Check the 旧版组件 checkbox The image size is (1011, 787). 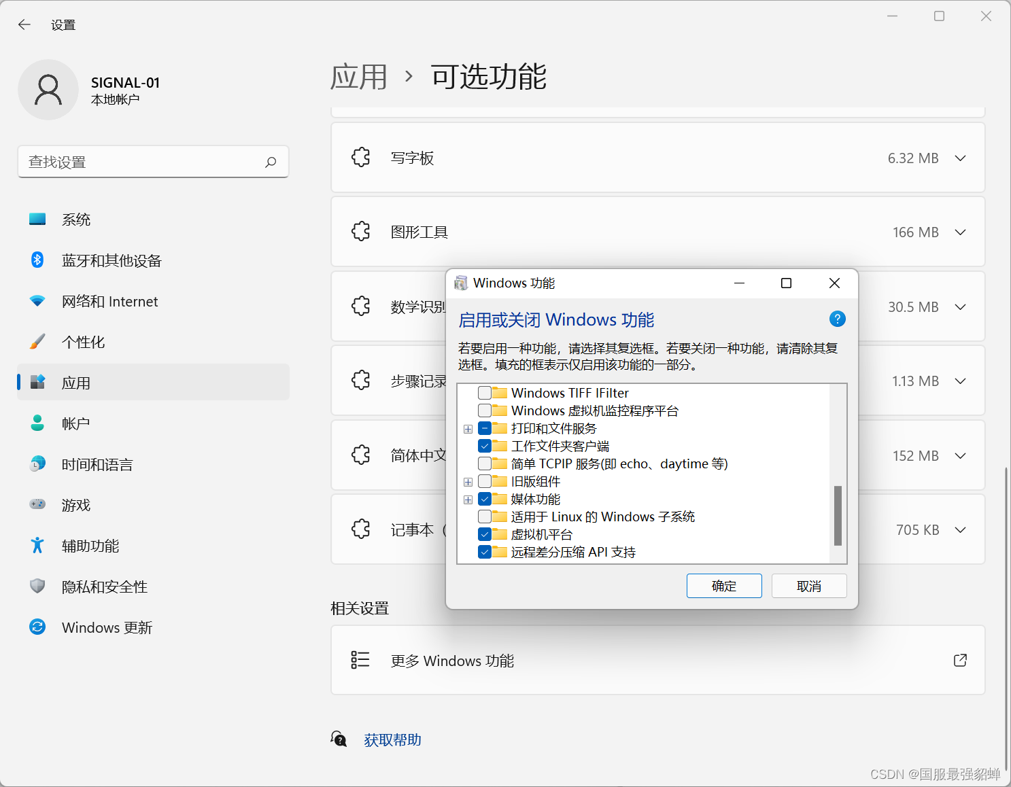click(x=485, y=481)
